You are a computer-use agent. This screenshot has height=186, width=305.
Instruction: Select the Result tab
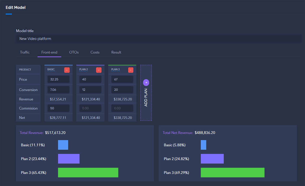(116, 52)
